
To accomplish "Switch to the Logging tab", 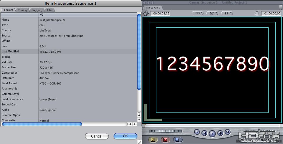I will tap(37, 10).
